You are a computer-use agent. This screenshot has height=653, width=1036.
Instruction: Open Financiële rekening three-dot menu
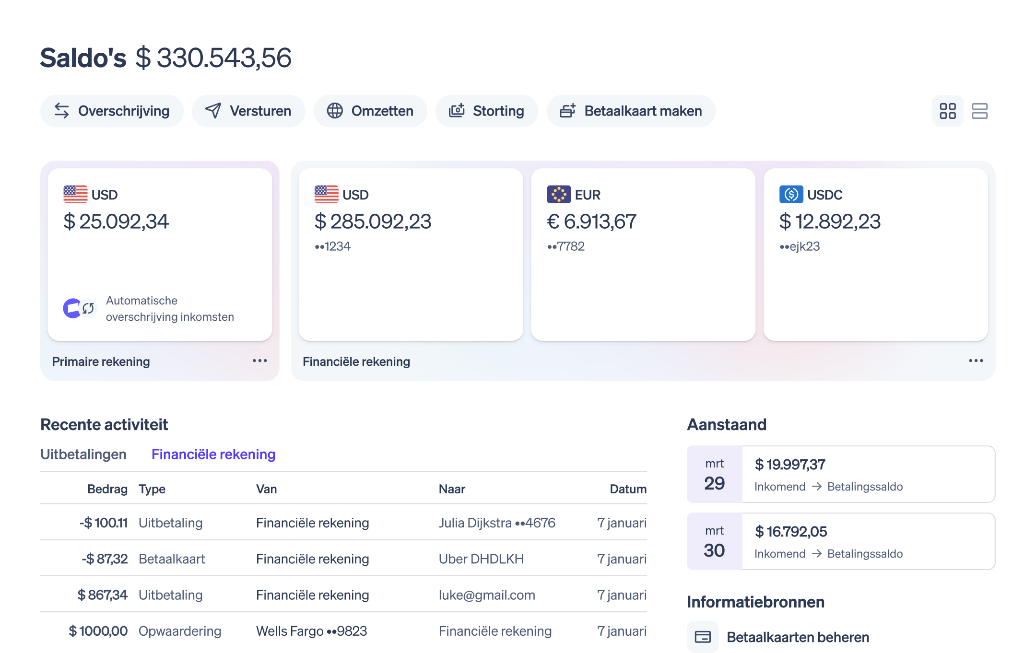(x=976, y=361)
